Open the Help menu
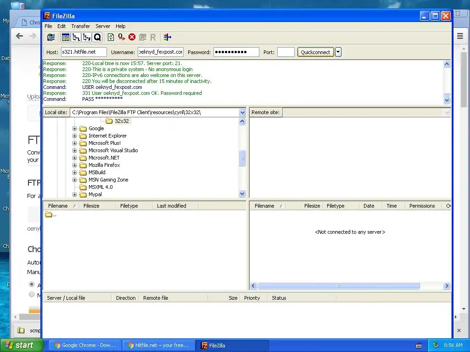The image size is (470, 352). 121,26
